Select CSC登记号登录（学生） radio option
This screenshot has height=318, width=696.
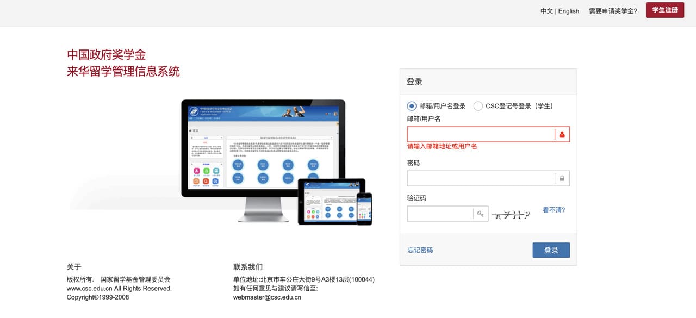[x=478, y=106]
